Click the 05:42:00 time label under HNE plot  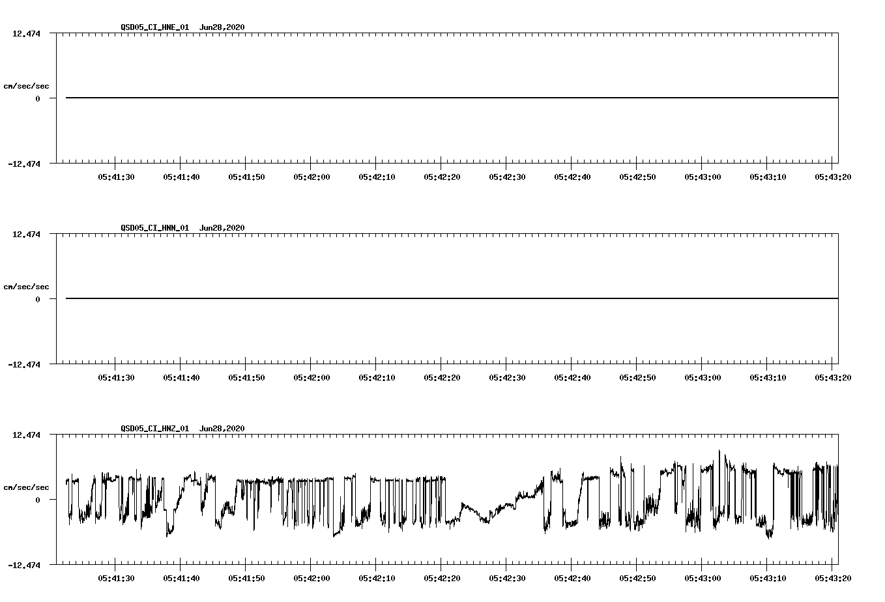click(312, 177)
